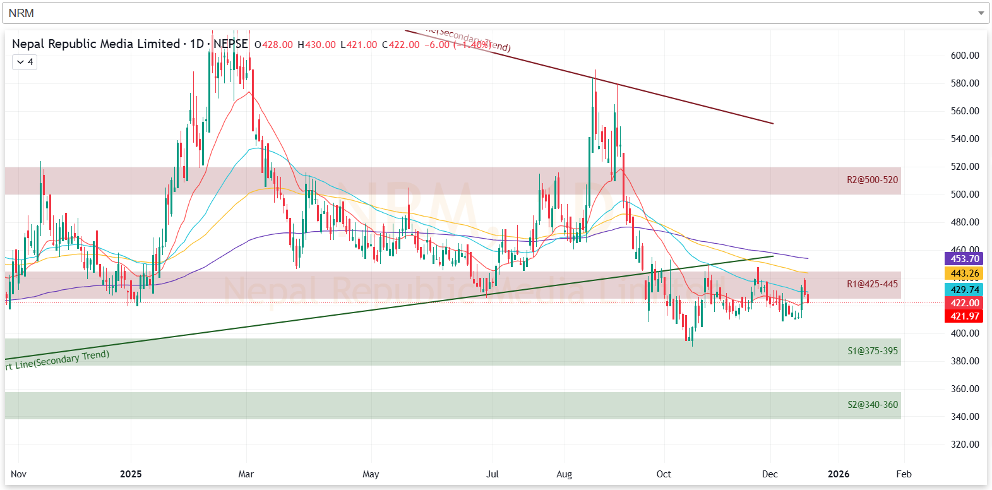Select the S1@375-395 support zone label
This screenshot has height=490, width=992.
(x=872, y=351)
